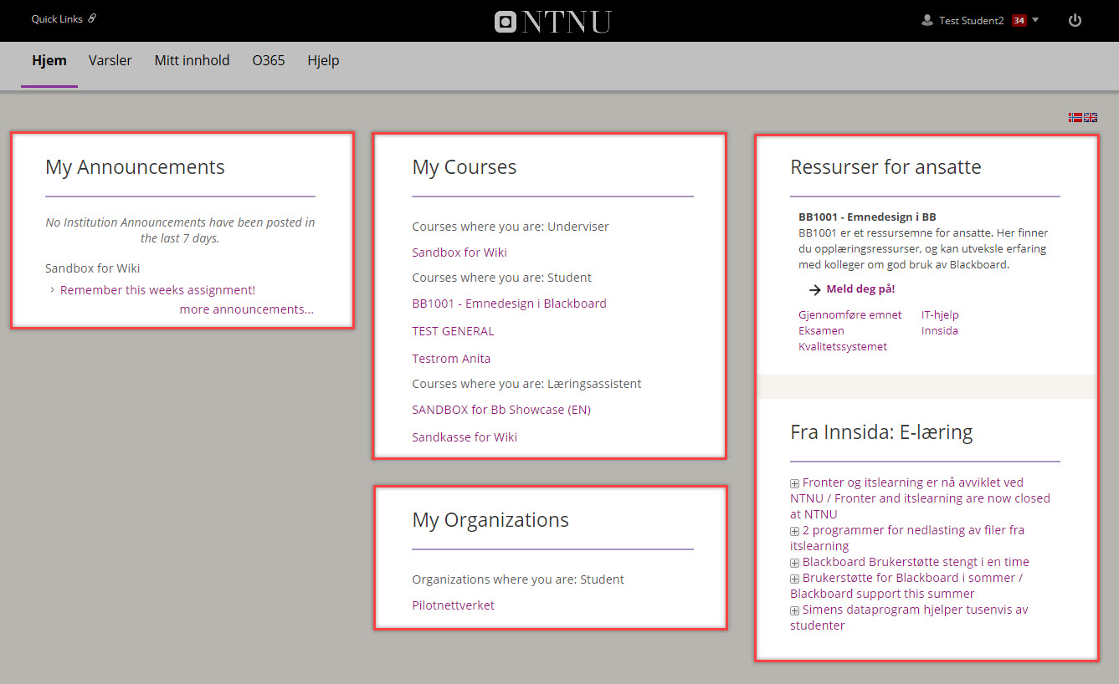Image resolution: width=1119 pixels, height=684 pixels.
Task: Open the O365 tab
Action: click(x=269, y=60)
